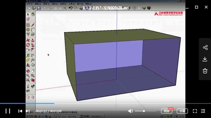This screenshot has height=118, width=211.
Task: Open the playlist panel
Action: click(x=203, y=111)
